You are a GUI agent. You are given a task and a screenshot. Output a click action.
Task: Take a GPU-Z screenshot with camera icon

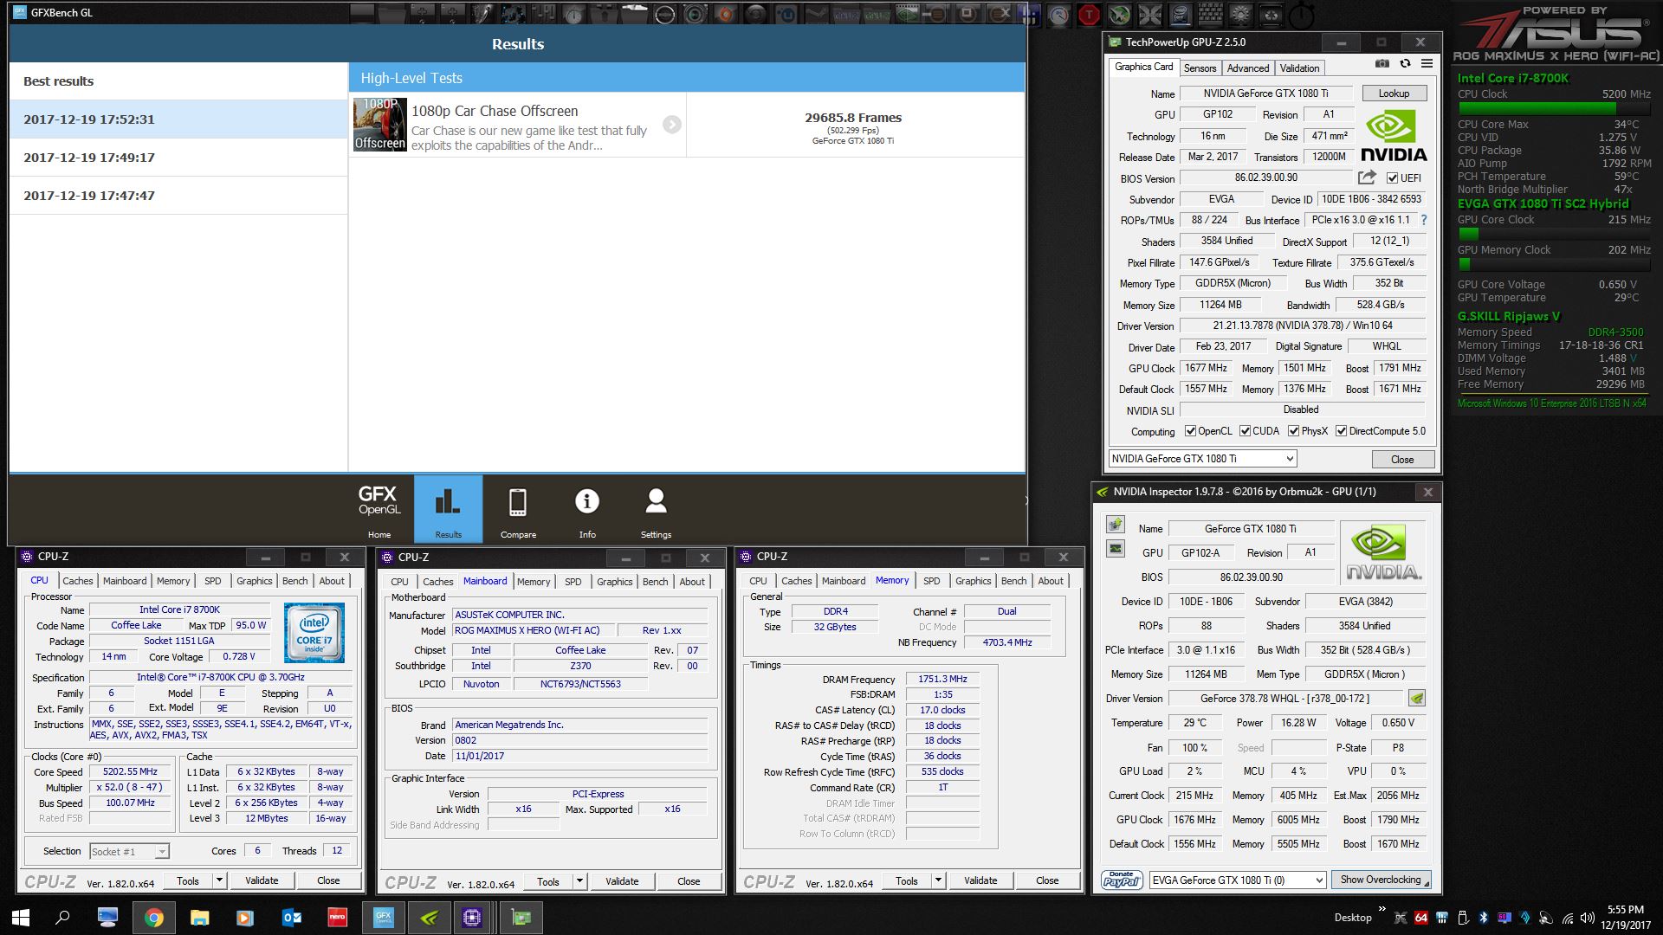point(1382,64)
